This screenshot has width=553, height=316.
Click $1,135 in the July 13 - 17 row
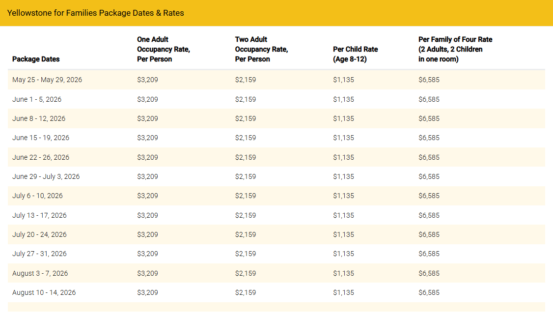click(x=343, y=215)
